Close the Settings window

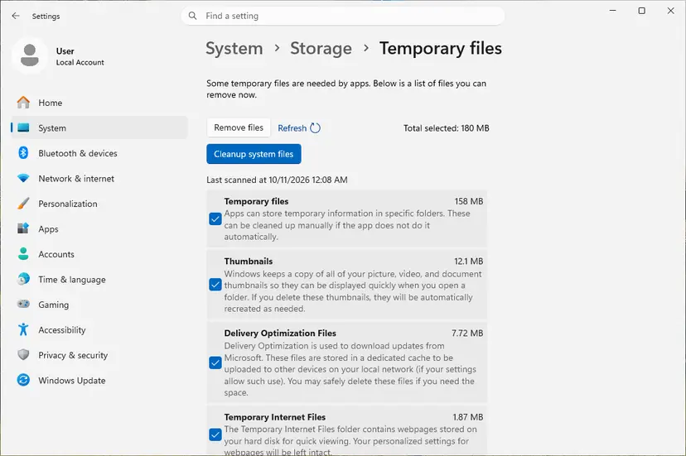[x=671, y=11]
